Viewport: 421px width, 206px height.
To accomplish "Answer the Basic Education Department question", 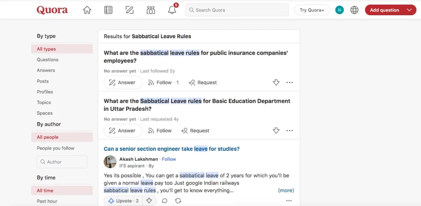I will (123, 130).
